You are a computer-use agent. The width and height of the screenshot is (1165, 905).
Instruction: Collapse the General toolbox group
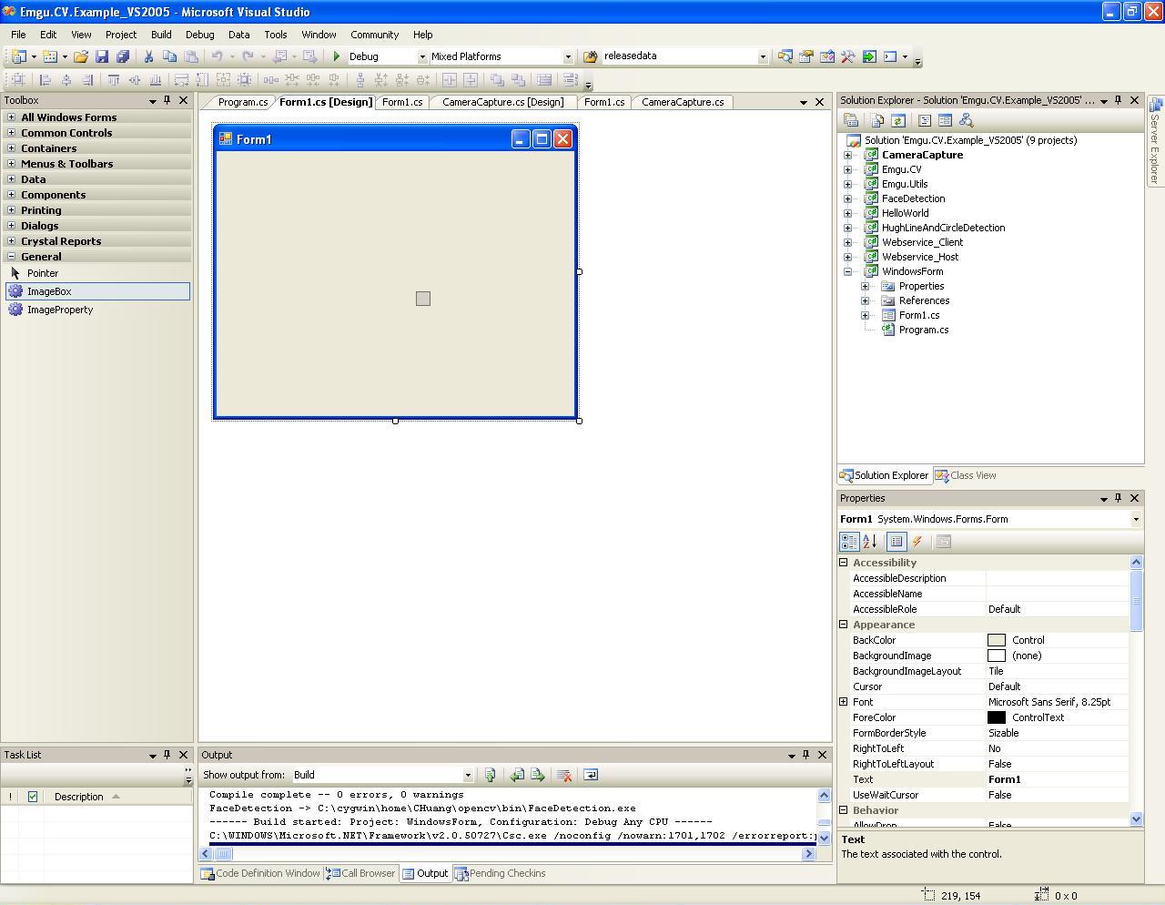[11, 257]
